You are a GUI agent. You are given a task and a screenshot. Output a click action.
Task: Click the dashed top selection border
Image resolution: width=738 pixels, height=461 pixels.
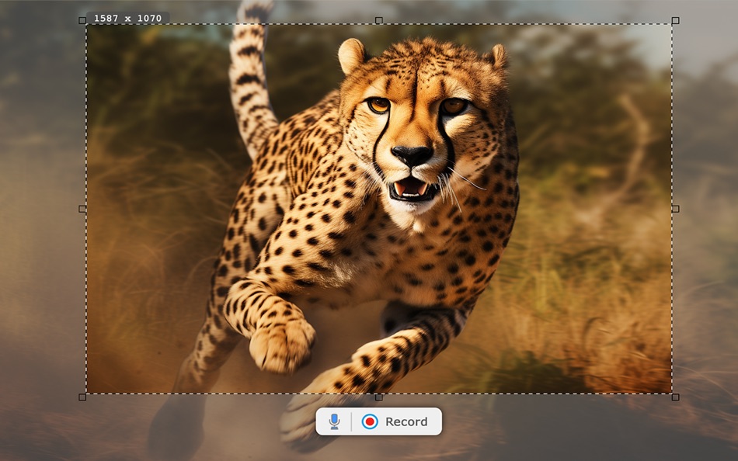233,25
